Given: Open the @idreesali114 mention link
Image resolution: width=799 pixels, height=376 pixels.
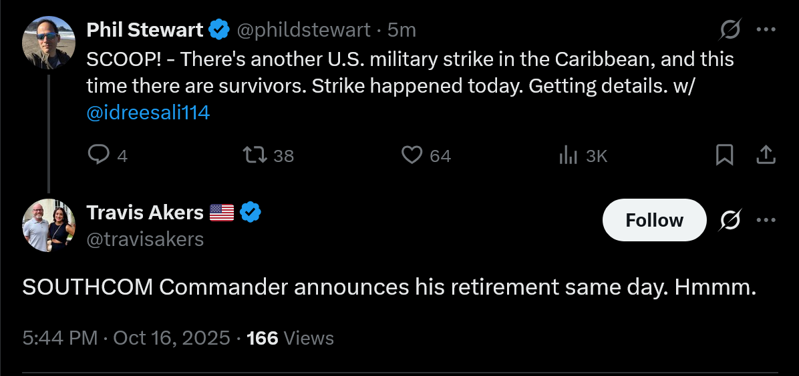Looking at the screenshot, I should (x=148, y=113).
